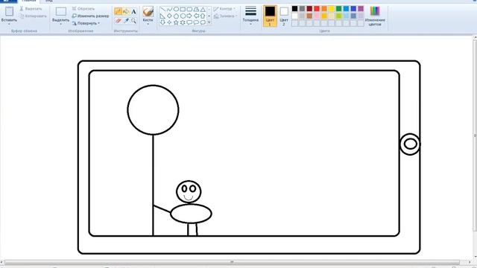Switch to the View (Вид) tab

click(x=49, y=1)
